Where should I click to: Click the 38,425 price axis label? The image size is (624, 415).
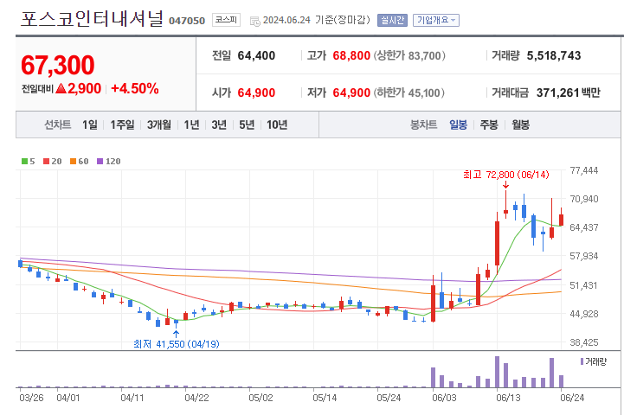tap(584, 342)
